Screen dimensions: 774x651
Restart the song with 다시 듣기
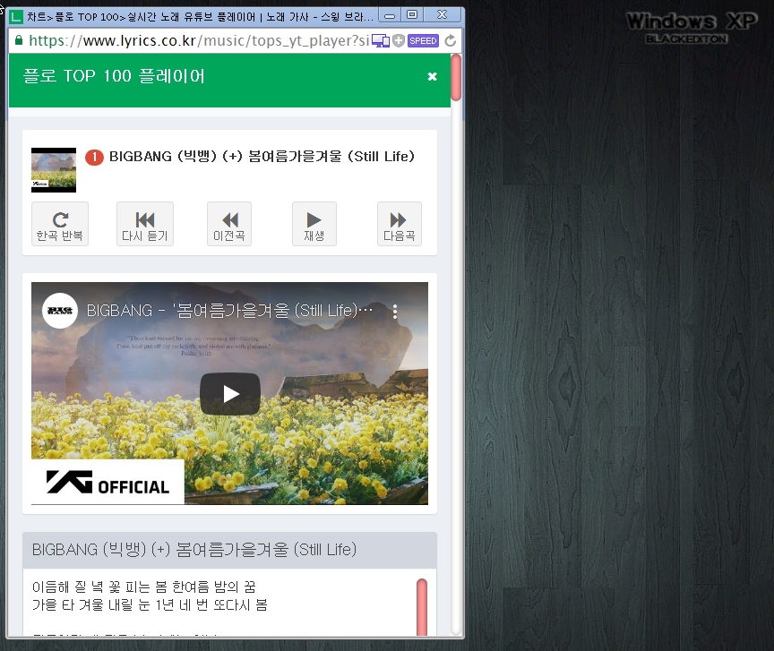[144, 224]
